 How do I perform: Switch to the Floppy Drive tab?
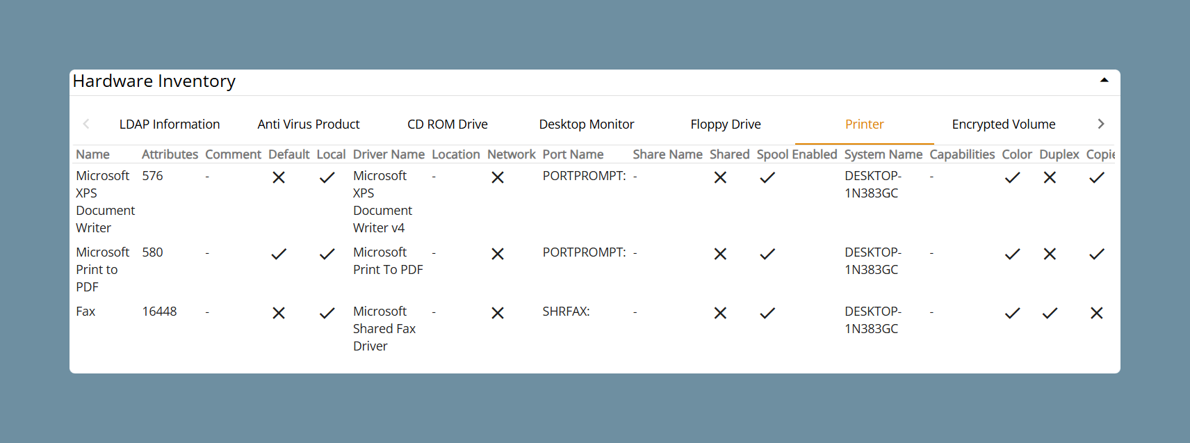coord(726,124)
